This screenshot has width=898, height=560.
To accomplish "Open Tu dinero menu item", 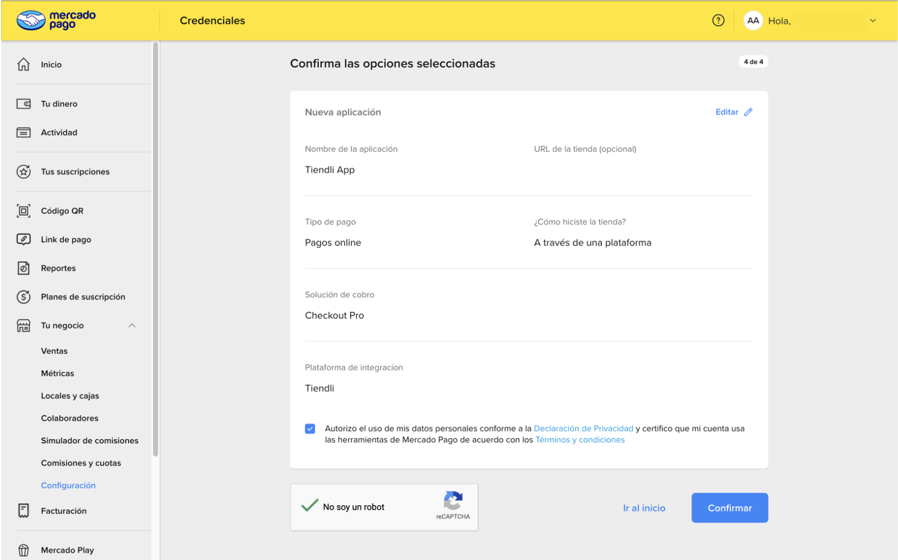I will (59, 104).
